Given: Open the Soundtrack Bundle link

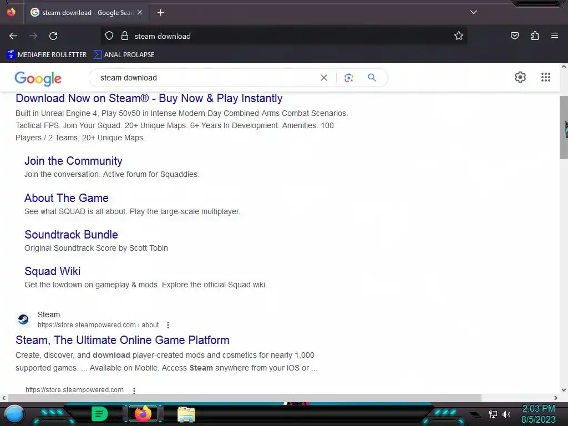Looking at the screenshot, I should [x=71, y=235].
